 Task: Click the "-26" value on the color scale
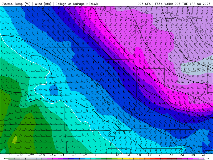(20, 155)
